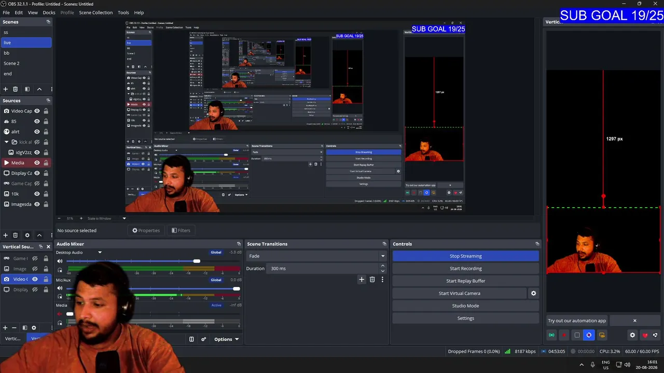
Task: Toggle the 10k image source visibility
Action: (x=37, y=194)
